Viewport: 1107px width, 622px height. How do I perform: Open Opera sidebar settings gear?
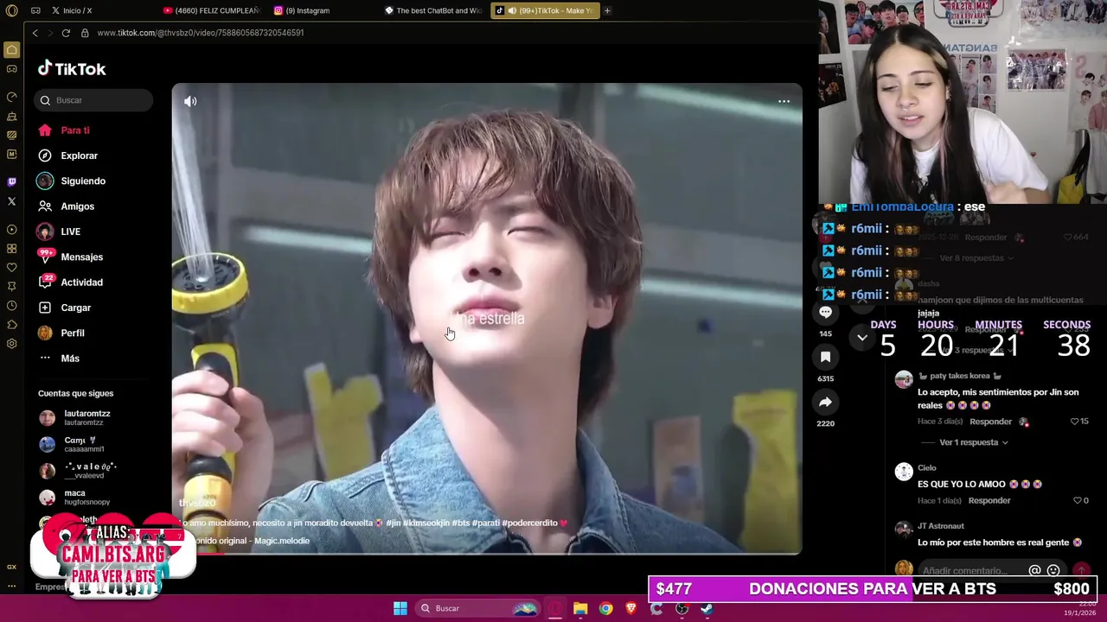click(11, 344)
